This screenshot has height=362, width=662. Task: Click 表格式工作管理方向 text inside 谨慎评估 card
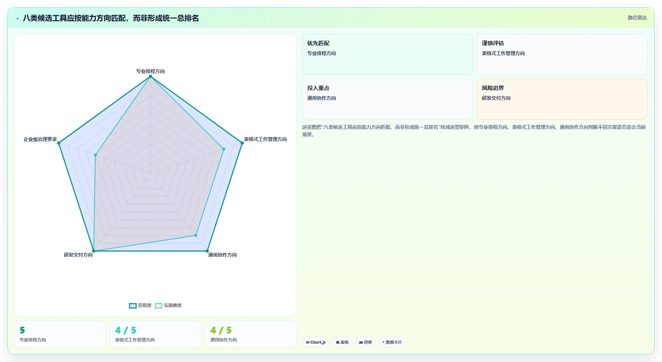click(503, 53)
